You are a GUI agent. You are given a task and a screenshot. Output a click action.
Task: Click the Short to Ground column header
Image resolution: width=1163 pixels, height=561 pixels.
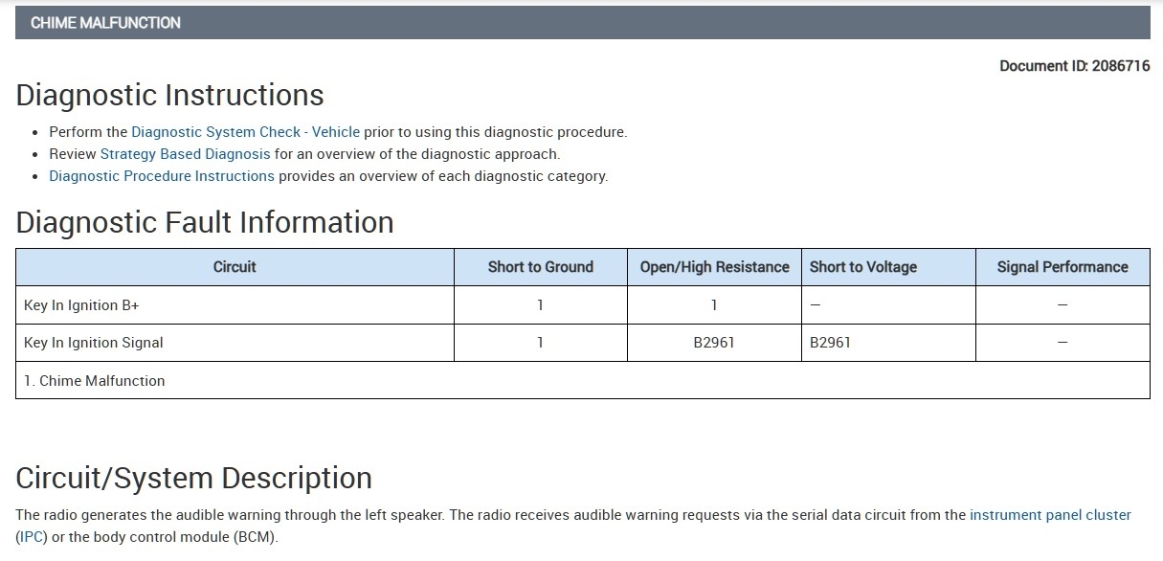(x=541, y=267)
